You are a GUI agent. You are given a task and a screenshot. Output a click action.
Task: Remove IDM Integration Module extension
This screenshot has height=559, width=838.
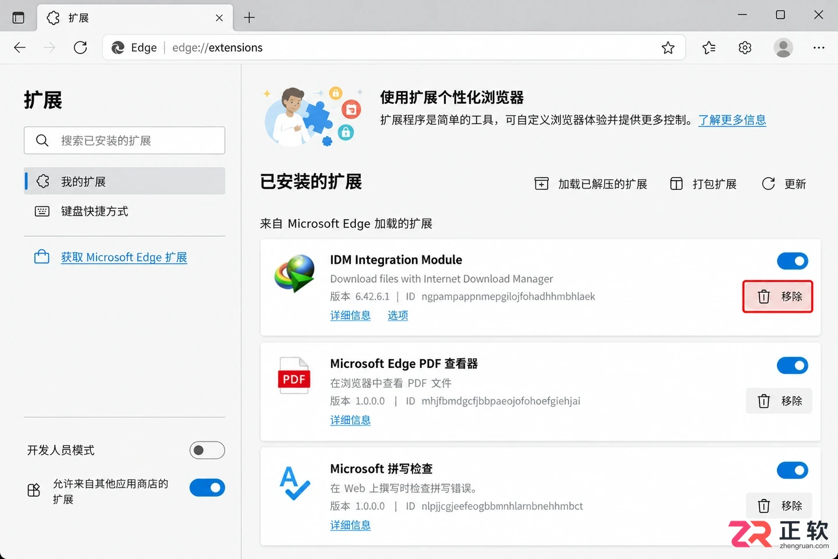click(x=778, y=297)
